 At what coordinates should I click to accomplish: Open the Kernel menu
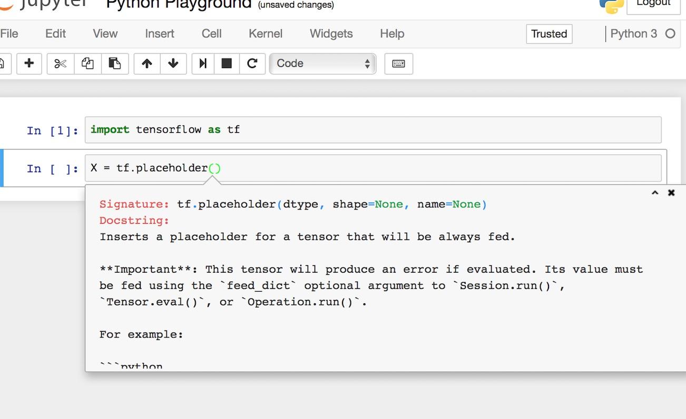[266, 34]
